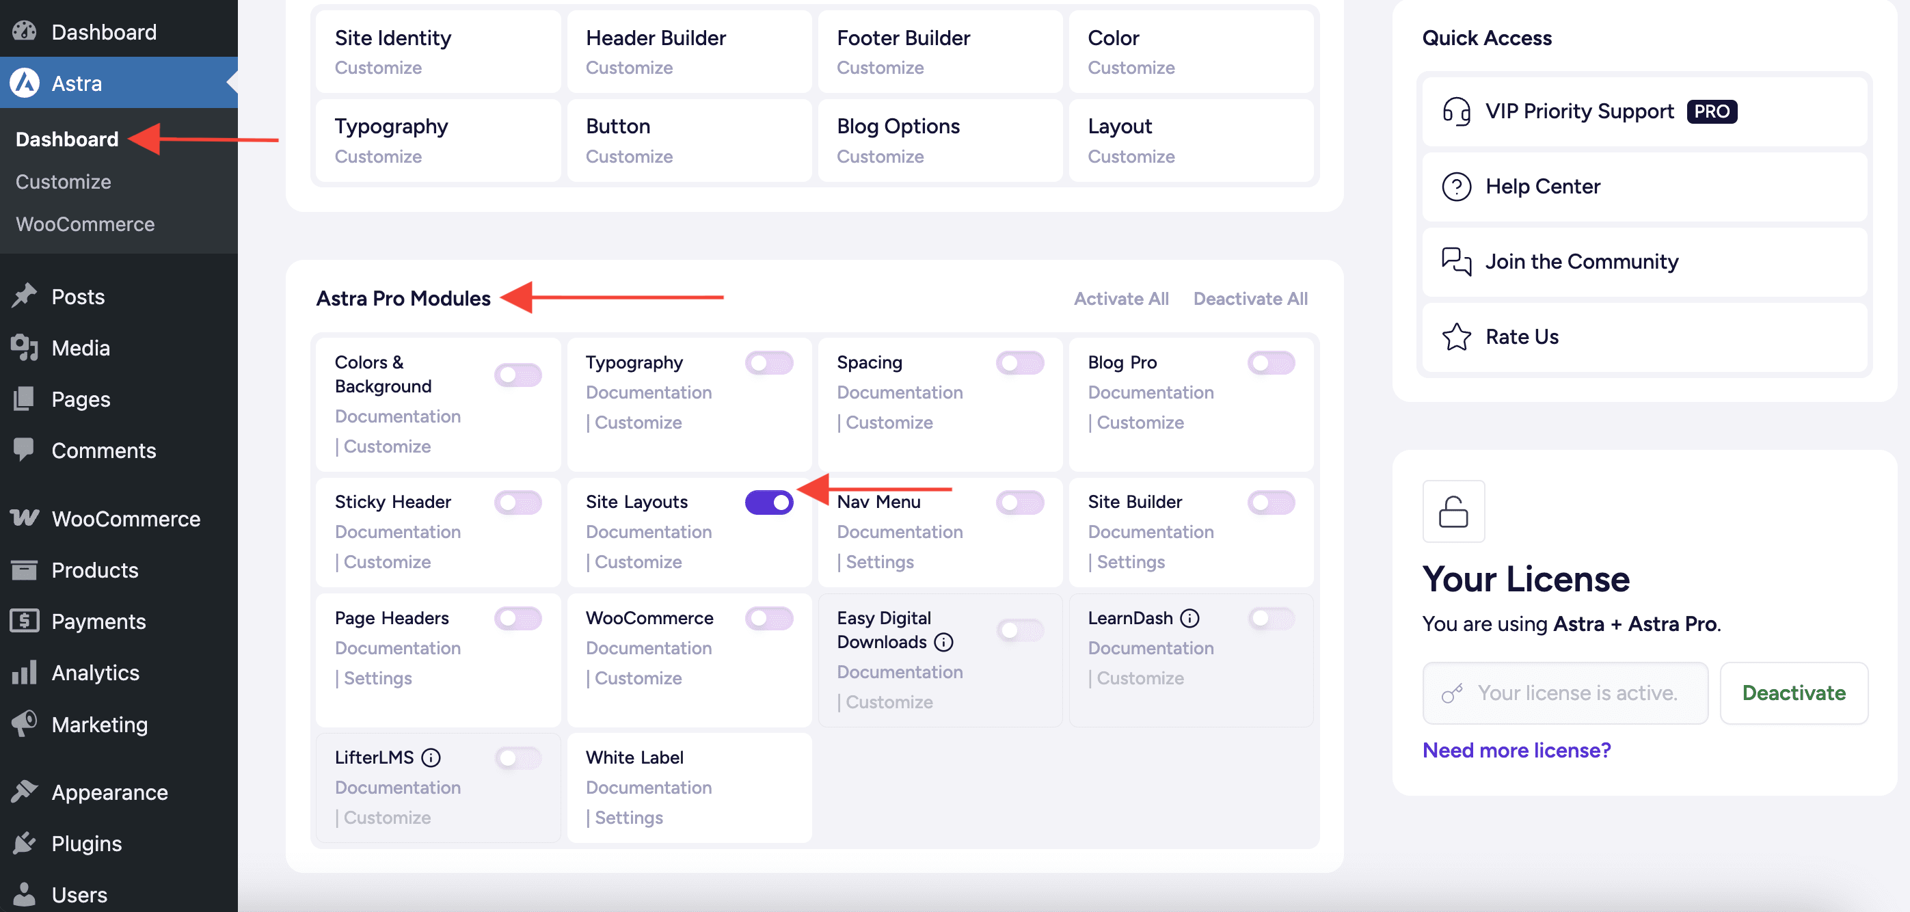The height and width of the screenshot is (912, 1910).
Task: Open the Customize submenu under Astra
Action: (63, 182)
